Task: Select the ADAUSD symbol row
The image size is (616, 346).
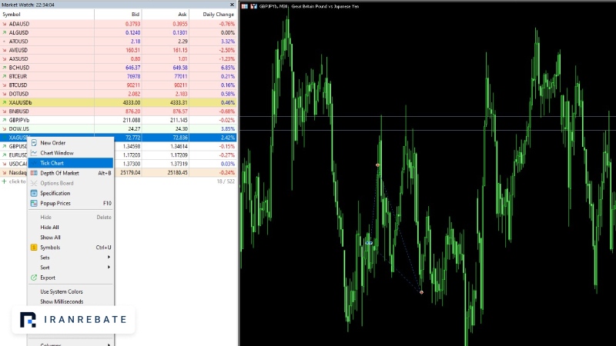Action: 119,24
